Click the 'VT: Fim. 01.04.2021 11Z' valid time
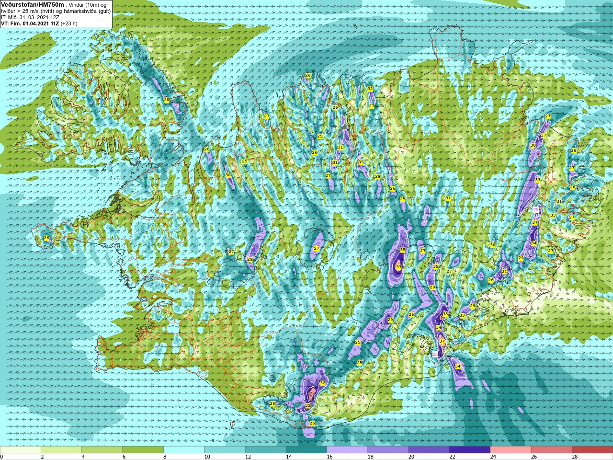This screenshot has height=460, width=613. [30, 23]
